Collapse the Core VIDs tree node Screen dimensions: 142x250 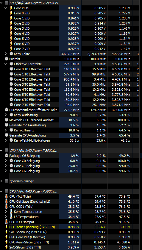pos(6,8)
